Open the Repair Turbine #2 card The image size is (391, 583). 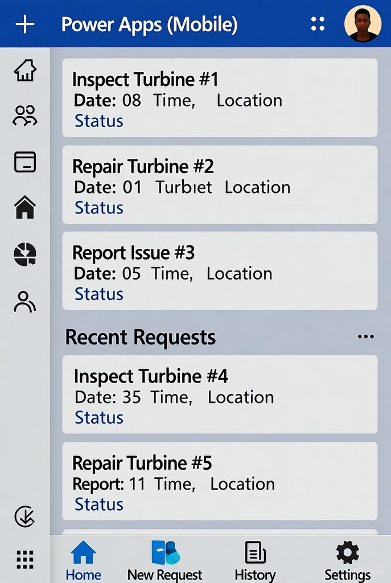tap(220, 185)
